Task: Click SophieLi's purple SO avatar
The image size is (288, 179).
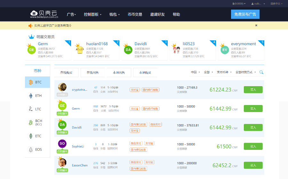Action: (x=62, y=143)
